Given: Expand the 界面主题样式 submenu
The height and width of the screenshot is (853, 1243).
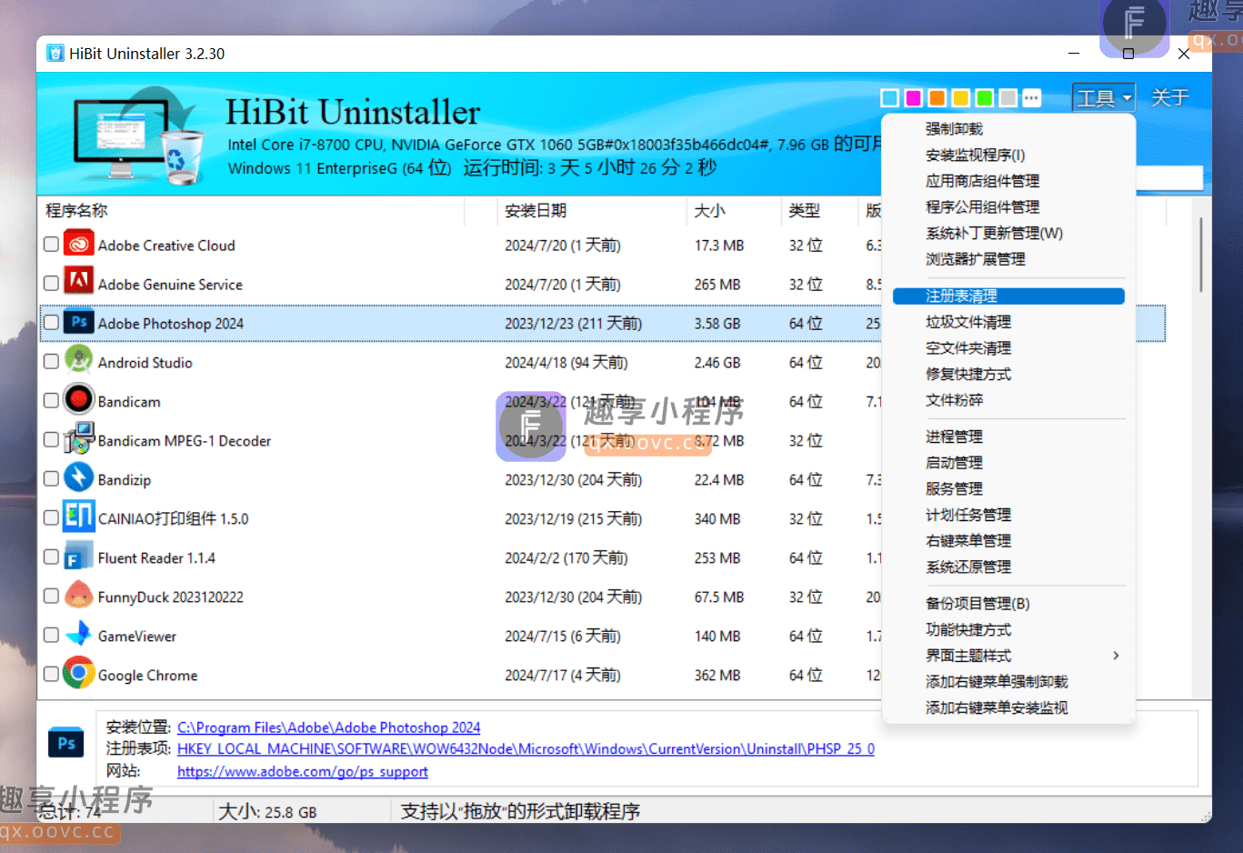Looking at the screenshot, I should [x=1008, y=656].
